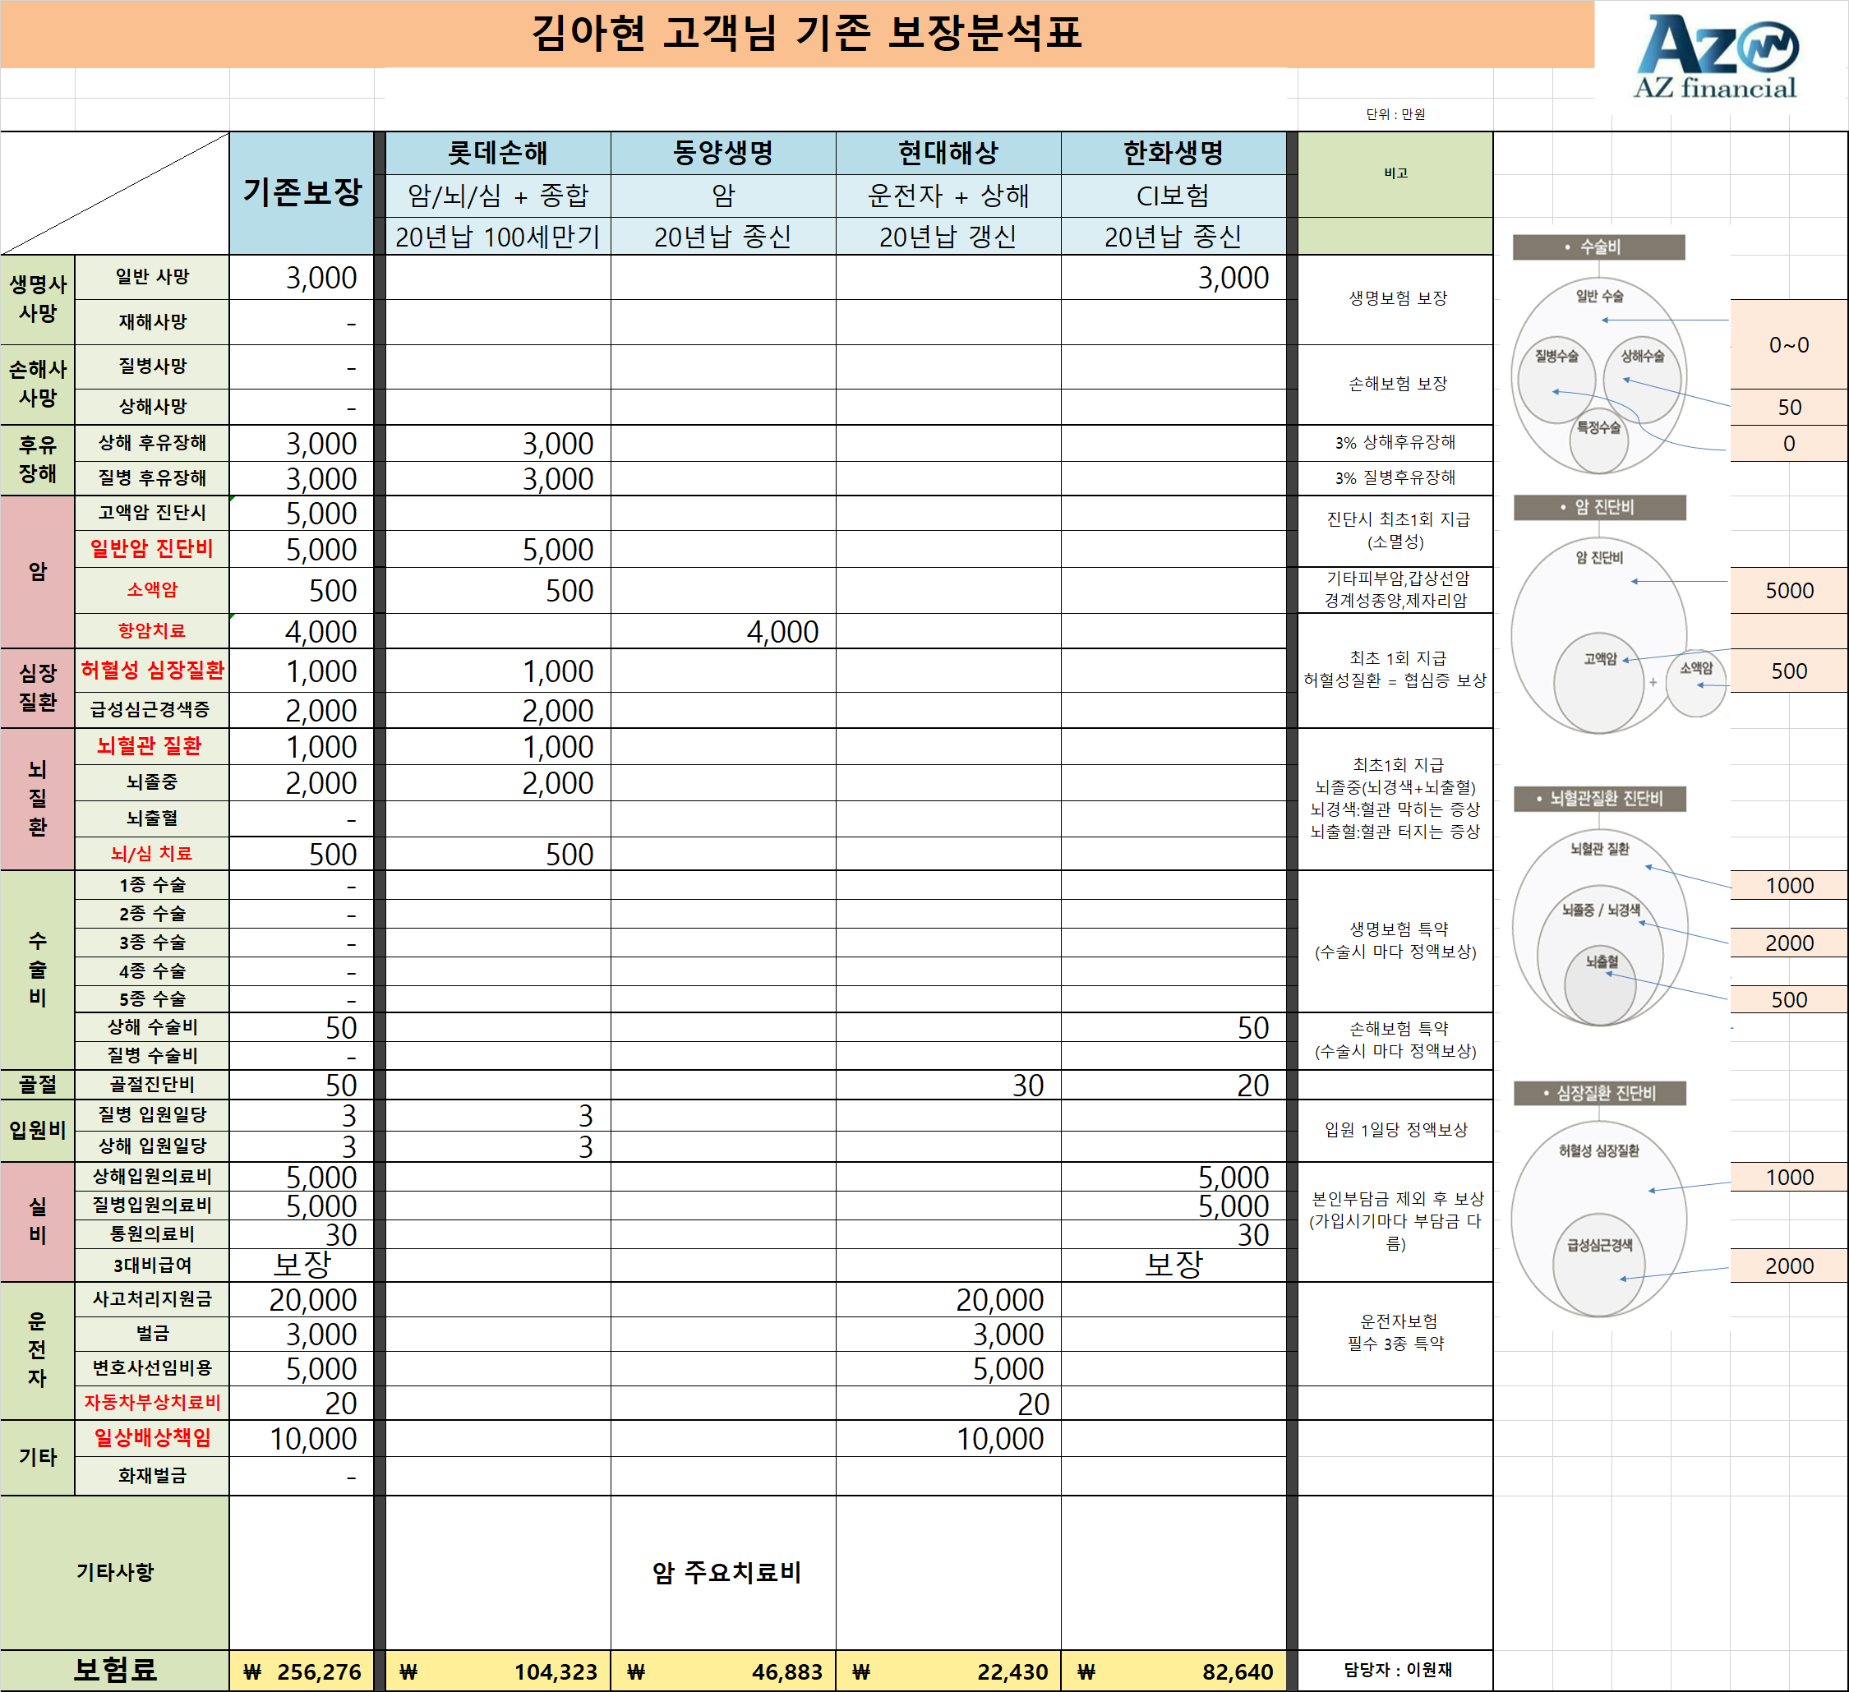The height and width of the screenshot is (1692, 1849).
Task: Select the 담당자 : 이원재 cell
Action: (x=1397, y=1670)
